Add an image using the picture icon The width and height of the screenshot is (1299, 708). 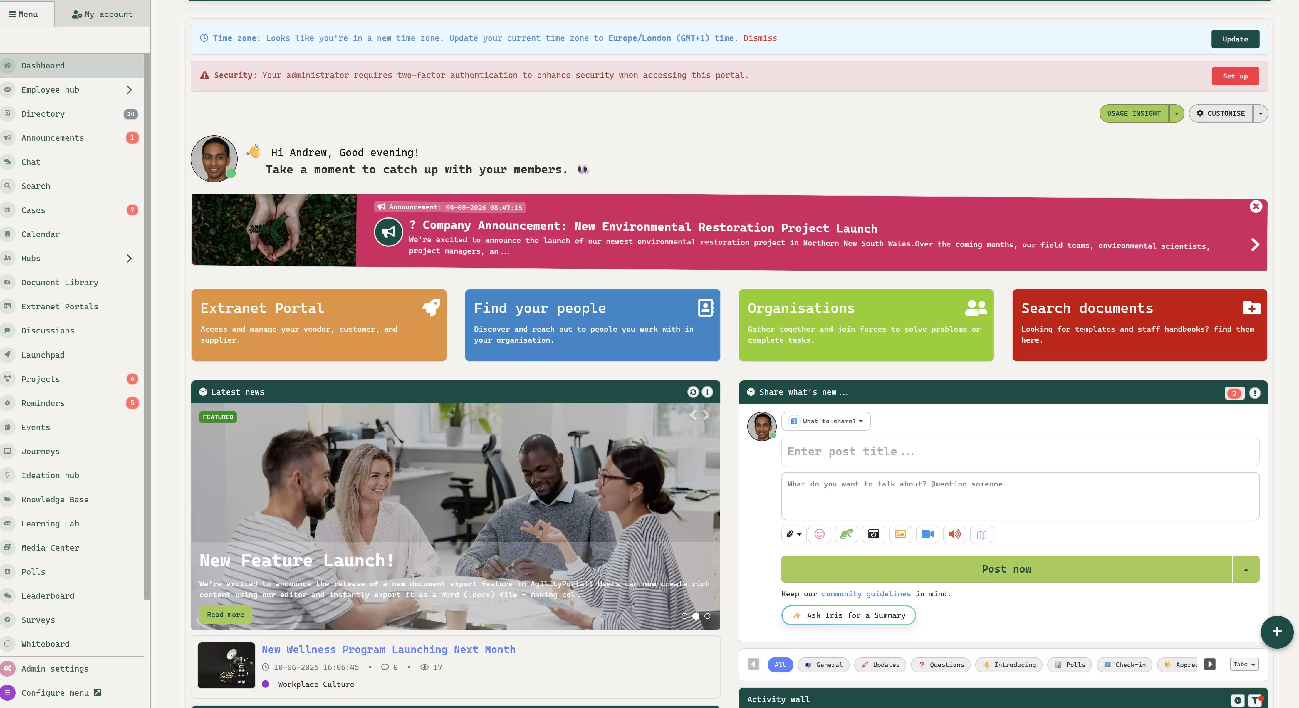click(x=901, y=534)
